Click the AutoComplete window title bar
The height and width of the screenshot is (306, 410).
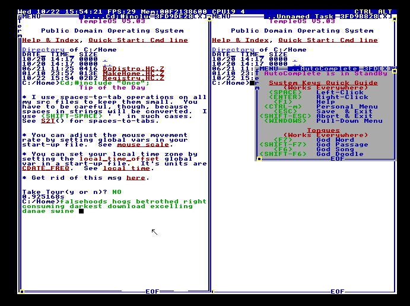coord(323,69)
